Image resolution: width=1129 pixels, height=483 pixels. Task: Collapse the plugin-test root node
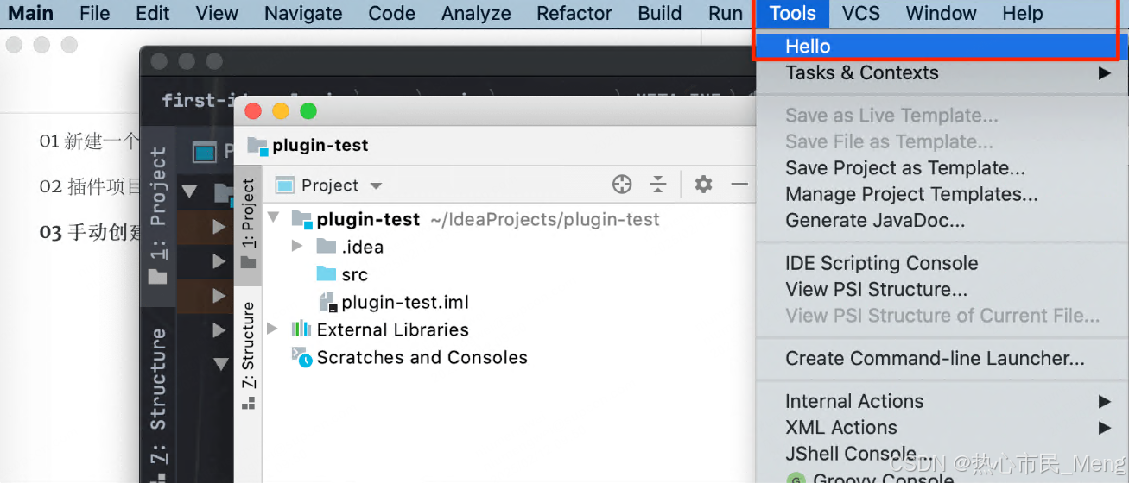pos(274,219)
